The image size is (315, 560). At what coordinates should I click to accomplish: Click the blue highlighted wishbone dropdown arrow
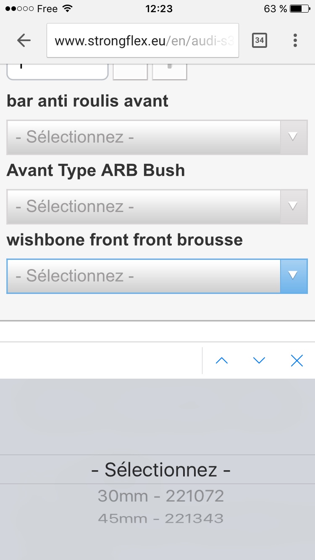[x=294, y=276]
